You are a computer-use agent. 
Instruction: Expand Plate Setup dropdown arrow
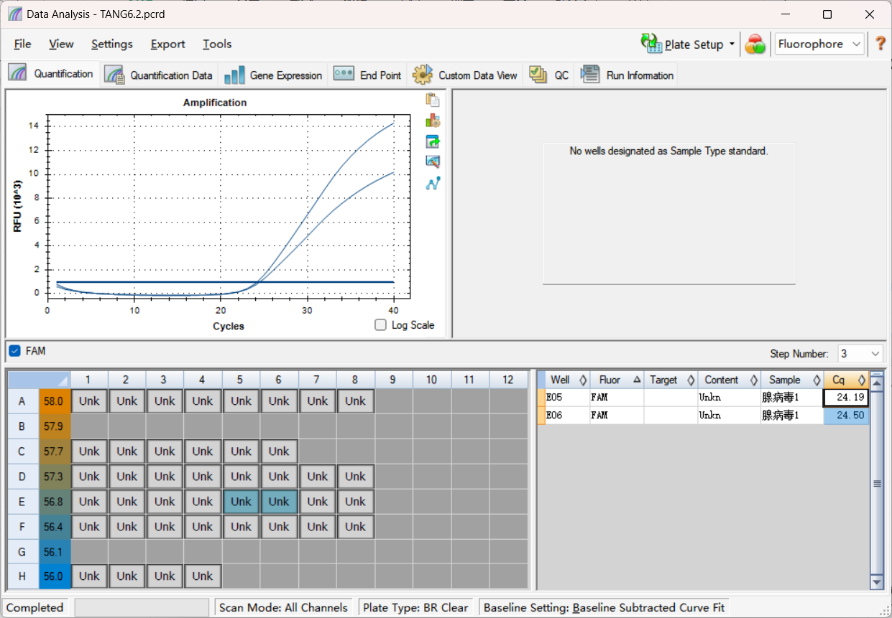tap(732, 44)
